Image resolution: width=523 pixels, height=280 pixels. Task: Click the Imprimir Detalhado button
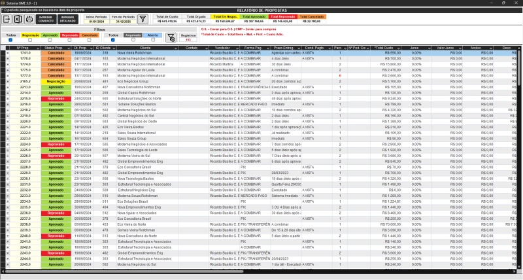coord(69,19)
